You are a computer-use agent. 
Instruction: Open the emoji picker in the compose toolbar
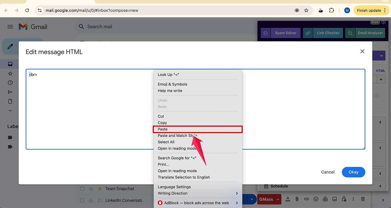coord(316,199)
